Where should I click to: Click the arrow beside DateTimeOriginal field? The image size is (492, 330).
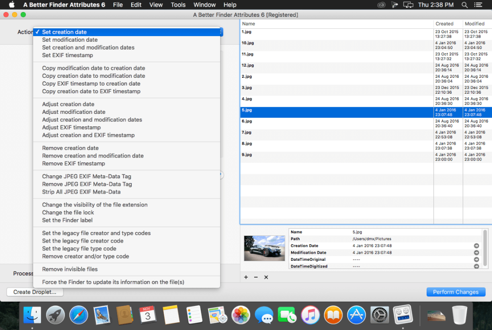tap(476, 259)
